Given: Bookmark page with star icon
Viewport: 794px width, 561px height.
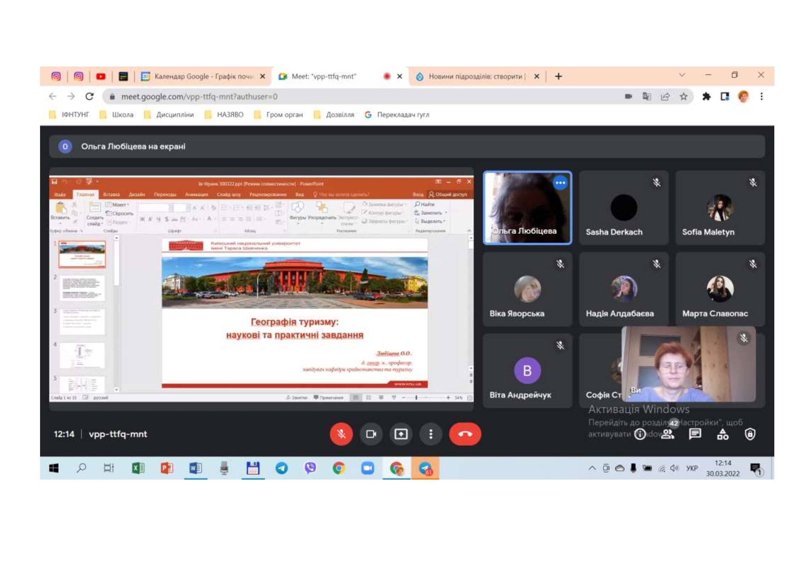Looking at the screenshot, I should [683, 96].
